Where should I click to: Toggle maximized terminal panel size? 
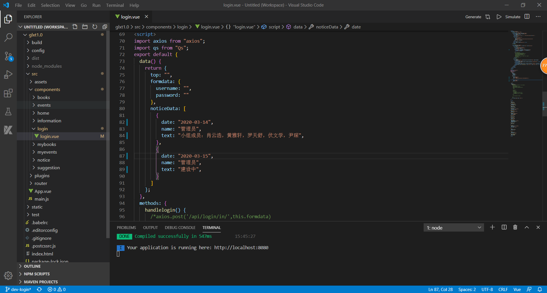[x=527, y=227]
